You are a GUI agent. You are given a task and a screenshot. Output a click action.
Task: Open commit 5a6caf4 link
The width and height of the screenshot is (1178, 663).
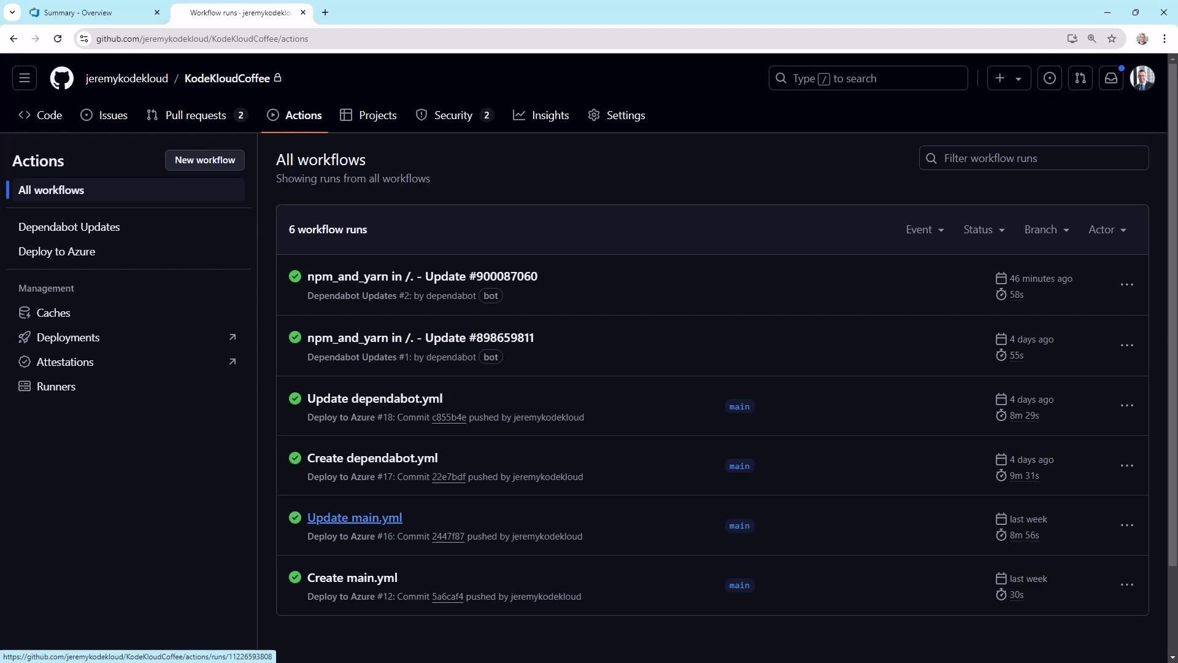[447, 597]
